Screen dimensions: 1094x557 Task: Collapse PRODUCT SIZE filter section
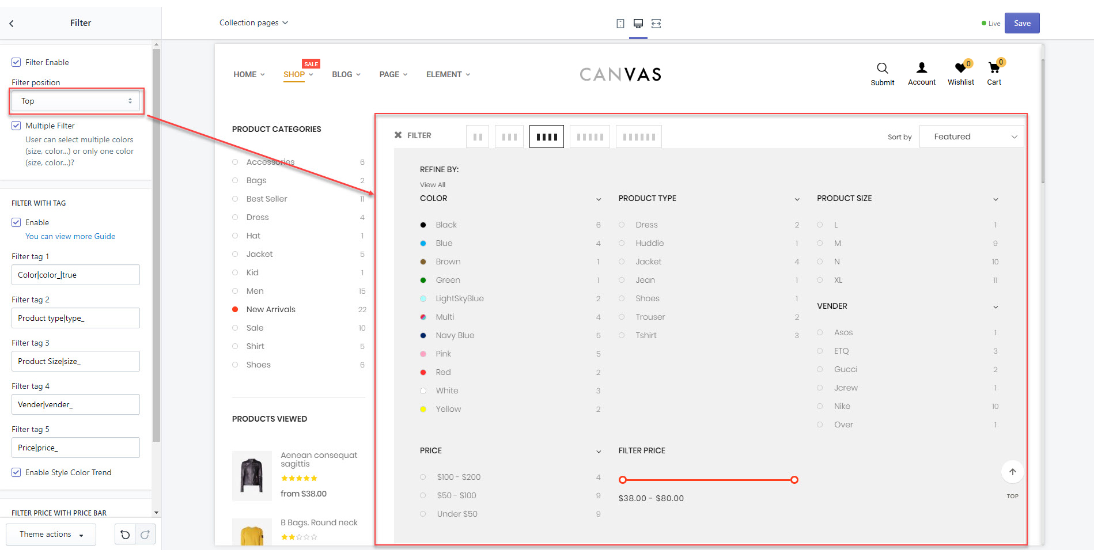[x=995, y=199]
